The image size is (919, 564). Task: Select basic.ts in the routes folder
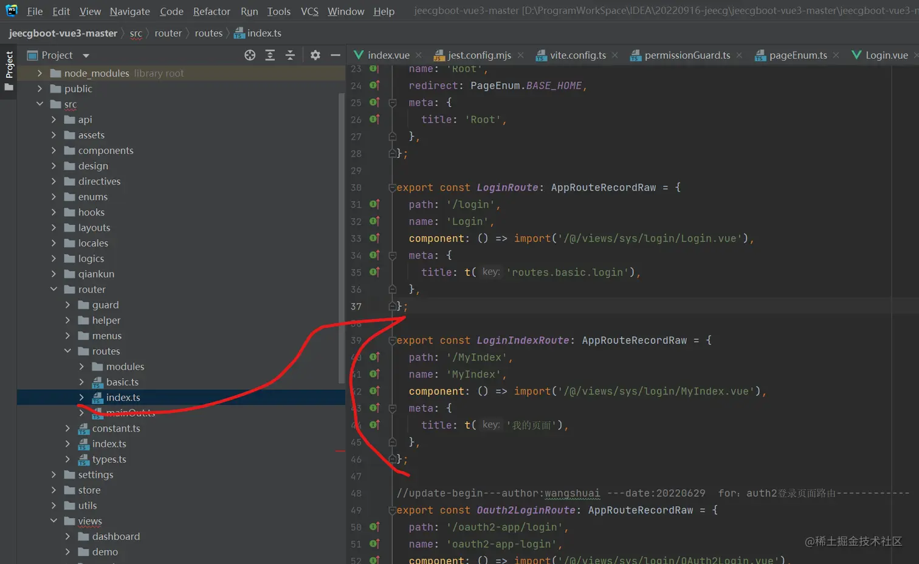click(x=122, y=382)
